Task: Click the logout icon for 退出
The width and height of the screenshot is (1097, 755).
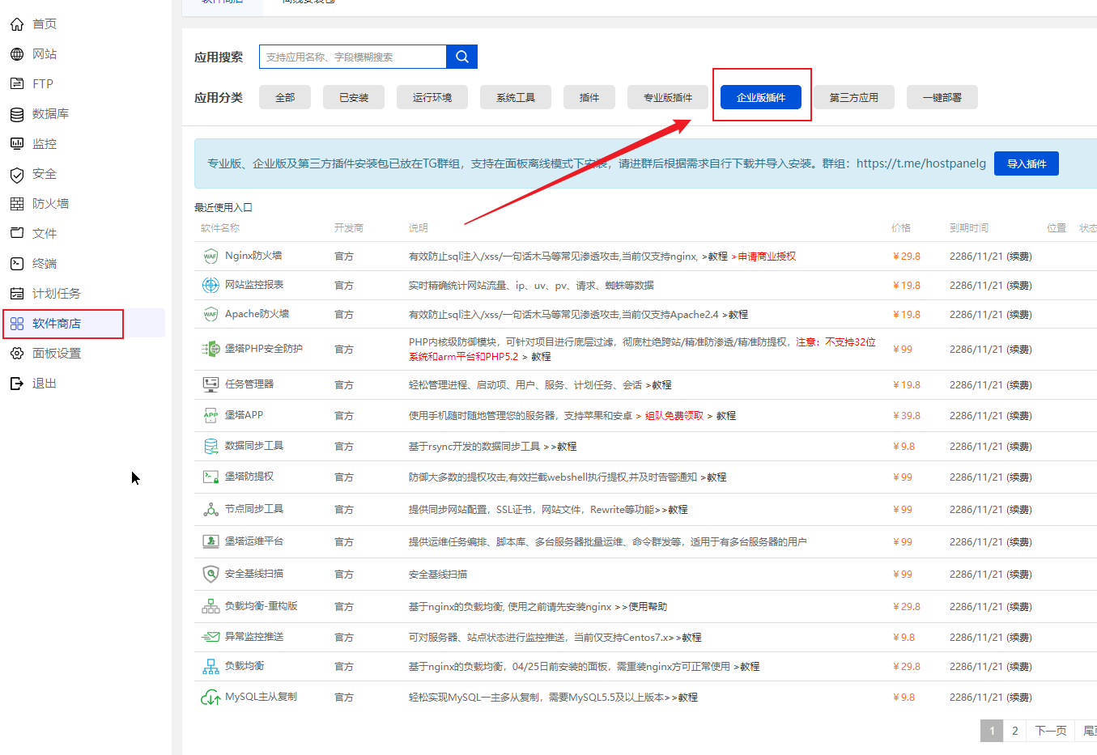Action: coord(17,384)
